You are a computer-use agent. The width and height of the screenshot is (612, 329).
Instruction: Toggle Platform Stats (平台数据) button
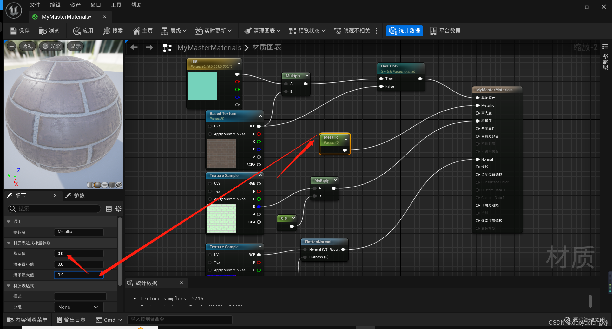445,31
